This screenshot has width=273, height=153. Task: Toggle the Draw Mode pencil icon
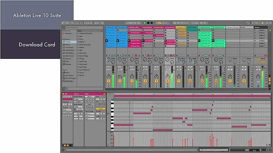pos(248,23)
